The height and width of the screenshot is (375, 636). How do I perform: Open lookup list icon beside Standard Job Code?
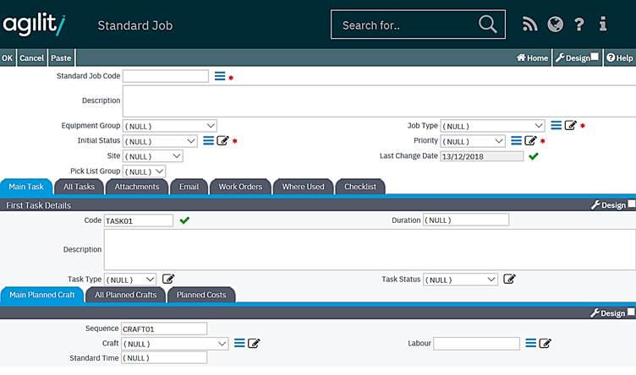(x=219, y=76)
